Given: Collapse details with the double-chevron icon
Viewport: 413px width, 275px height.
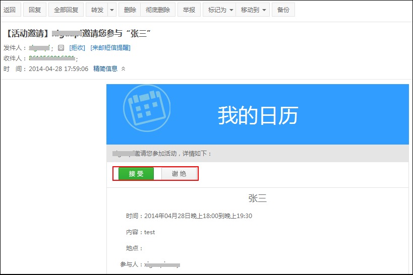Looking at the screenshot, I should (124, 69).
